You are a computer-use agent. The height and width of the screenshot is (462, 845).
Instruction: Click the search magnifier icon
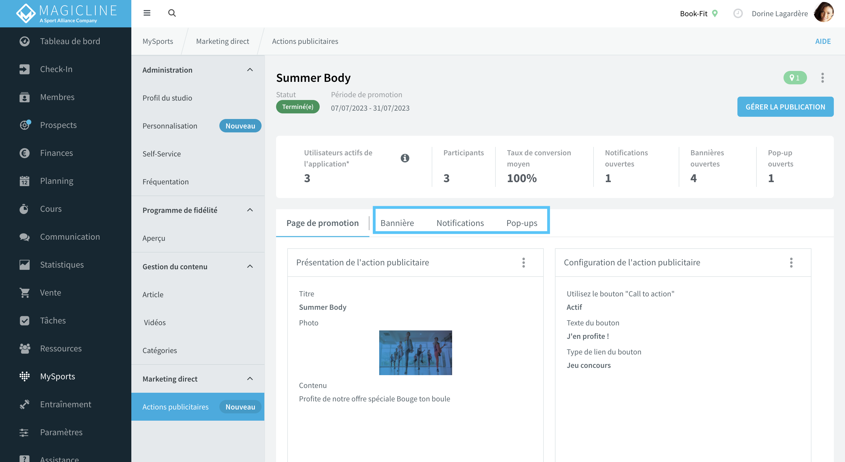click(x=172, y=13)
